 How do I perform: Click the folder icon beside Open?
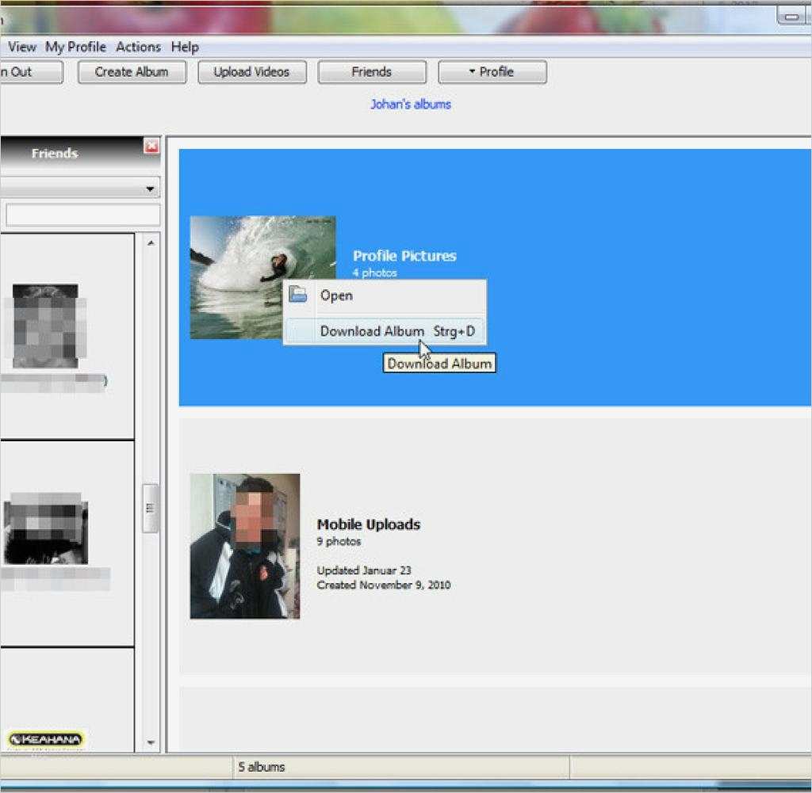[298, 295]
